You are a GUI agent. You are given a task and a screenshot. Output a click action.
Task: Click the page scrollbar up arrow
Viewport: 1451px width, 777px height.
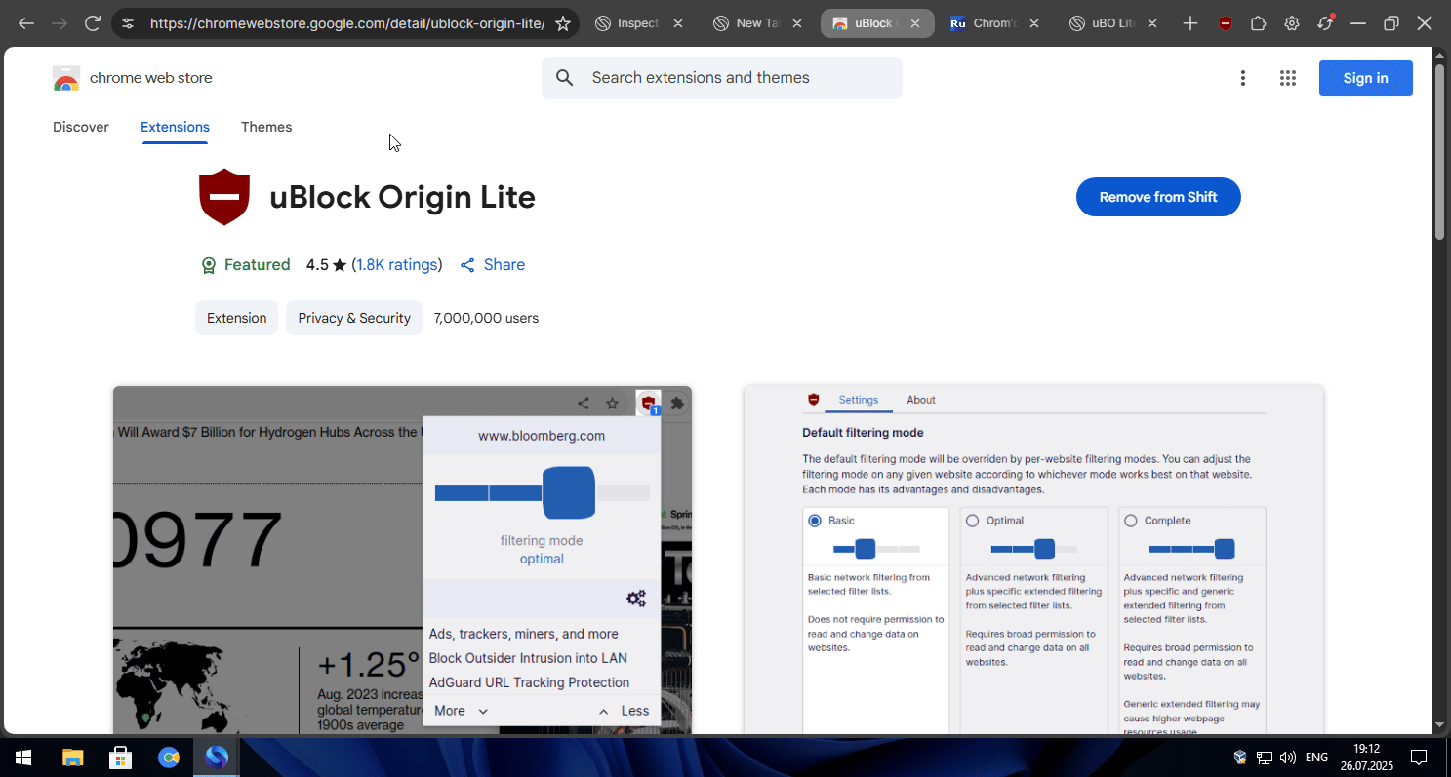click(1439, 55)
